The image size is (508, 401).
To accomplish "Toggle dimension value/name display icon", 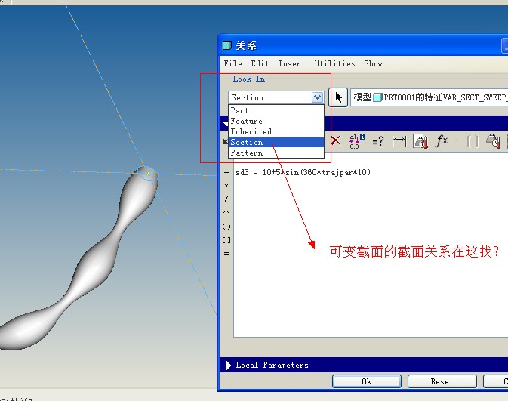I will 356,141.
